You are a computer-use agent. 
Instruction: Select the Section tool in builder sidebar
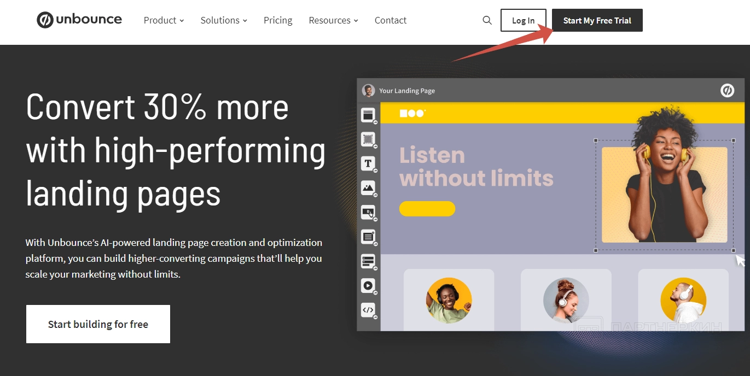pyautogui.click(x=368, y=115)
